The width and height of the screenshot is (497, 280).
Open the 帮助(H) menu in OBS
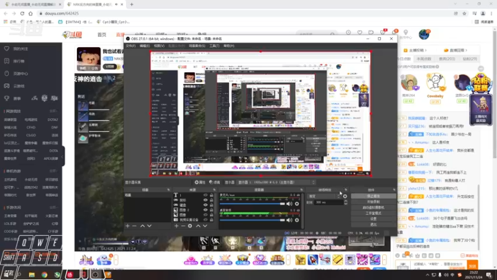(x=229, y=45)
